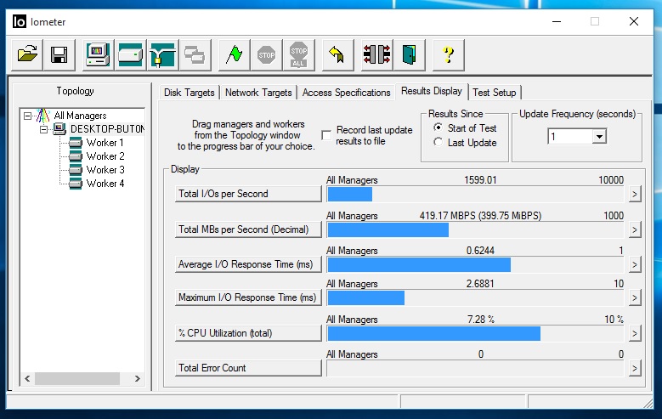Click topology scrollbar left arrow
This screenshot has width=662, height=419.
pos(27,378)
